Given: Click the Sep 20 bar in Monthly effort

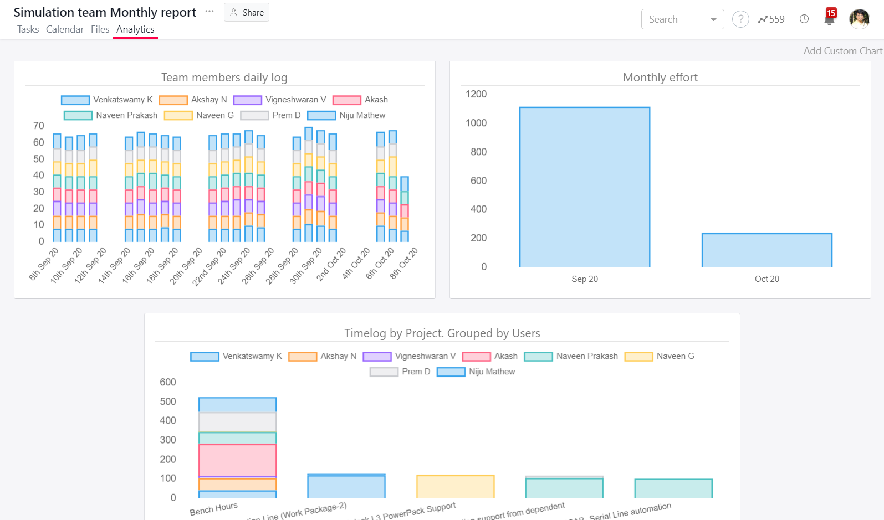Looking at the screenshot, I should (585, 187).
